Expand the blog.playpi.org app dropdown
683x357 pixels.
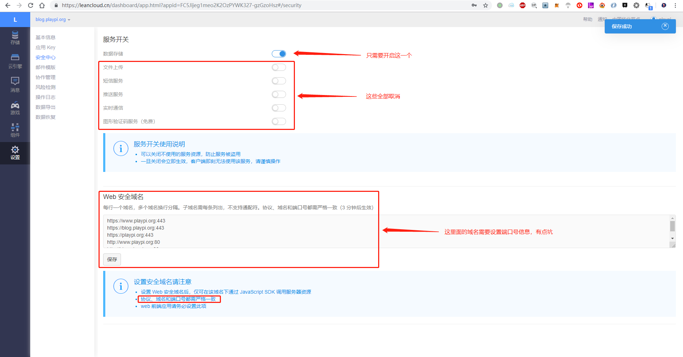point(53,20)
